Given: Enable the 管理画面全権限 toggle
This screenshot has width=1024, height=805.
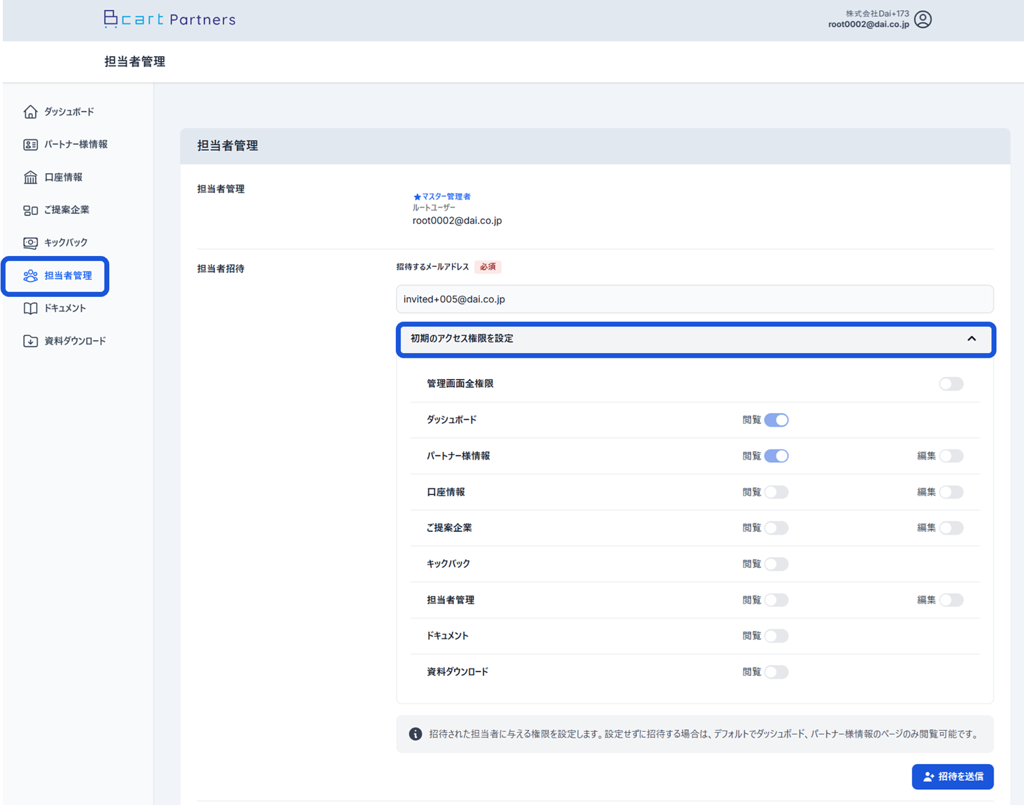Looking at the screenshot, I should coord(951,384).
